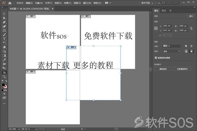197x131 pixels.
Task: Toggle move artwork with artboard checkbox
Action: [156, 58]
